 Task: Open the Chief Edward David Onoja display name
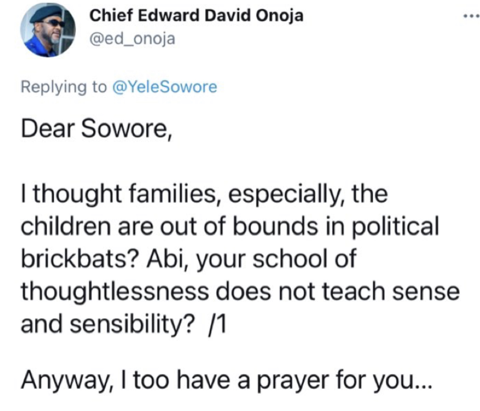[x=196, y=15]
